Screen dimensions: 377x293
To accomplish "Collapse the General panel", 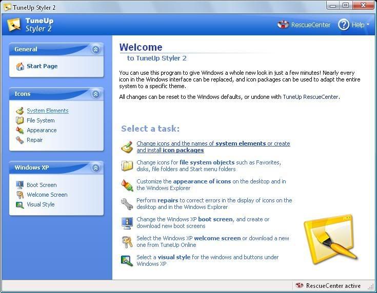I will coord(95,50).
